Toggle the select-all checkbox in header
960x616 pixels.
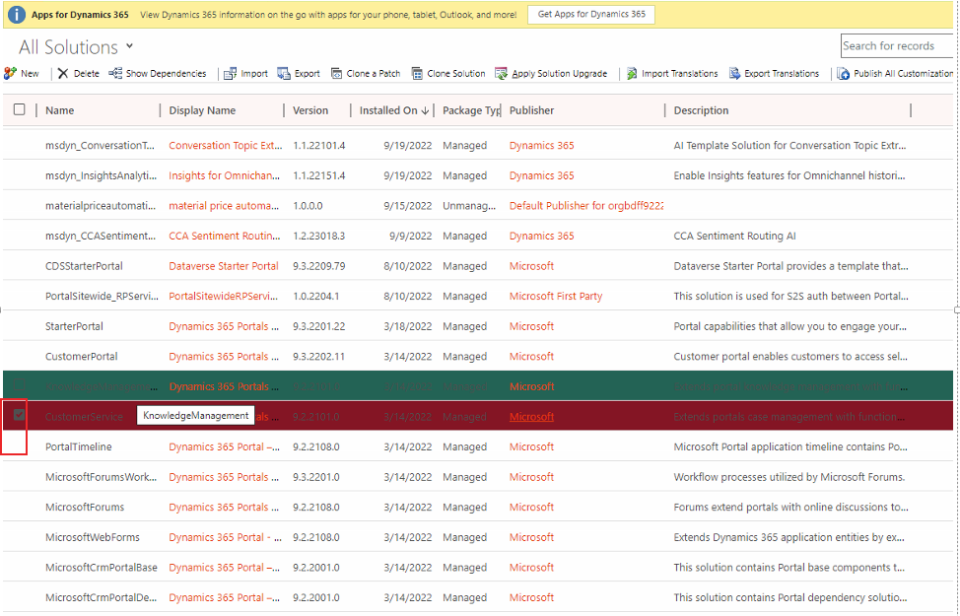(20, 109)
